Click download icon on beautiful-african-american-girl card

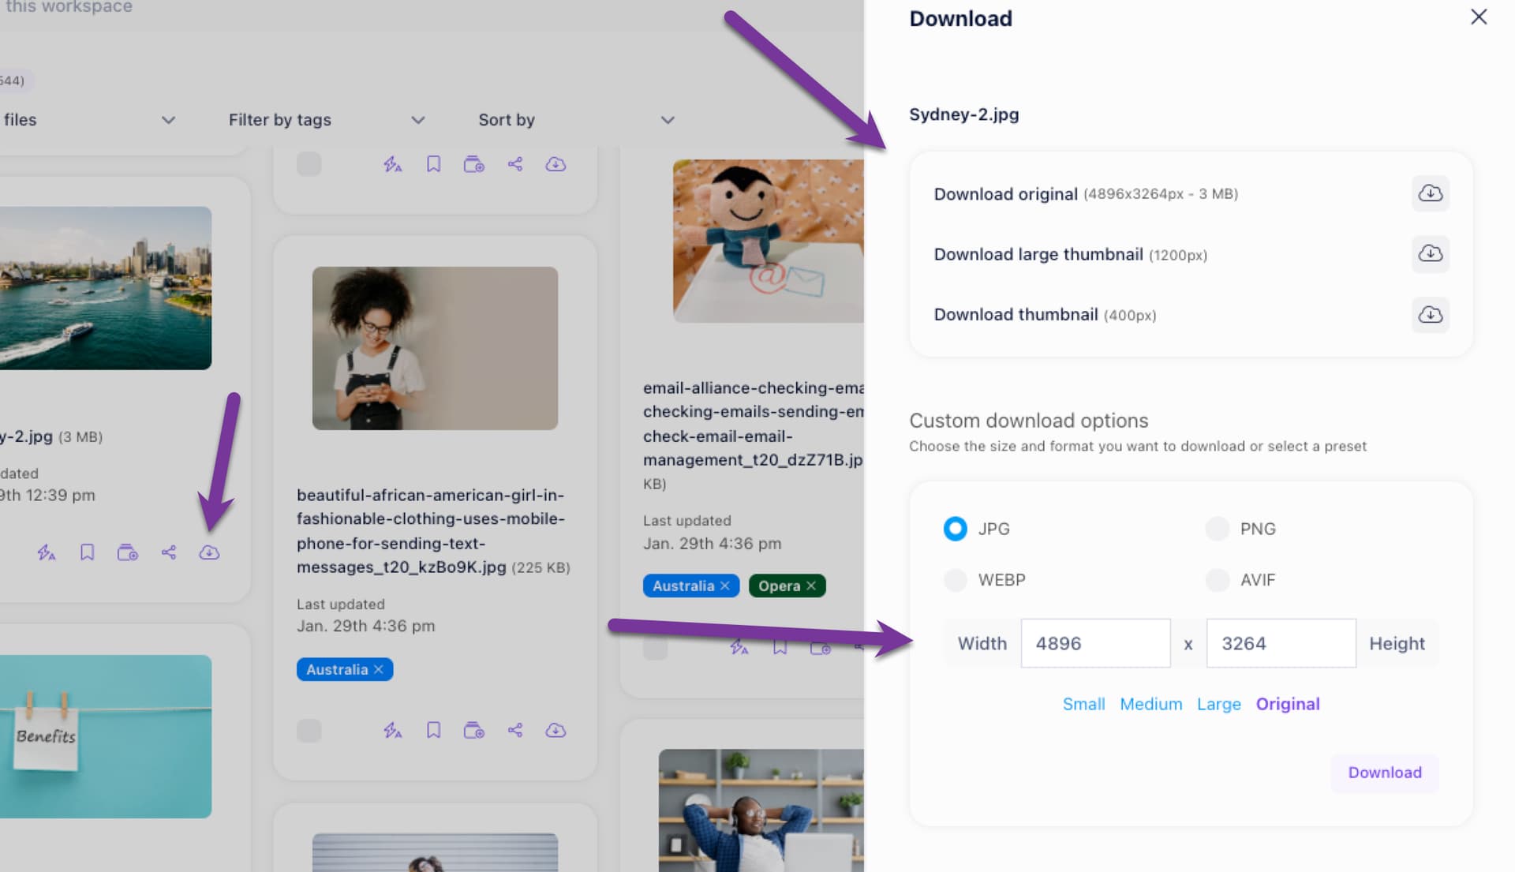pos(555,730)
